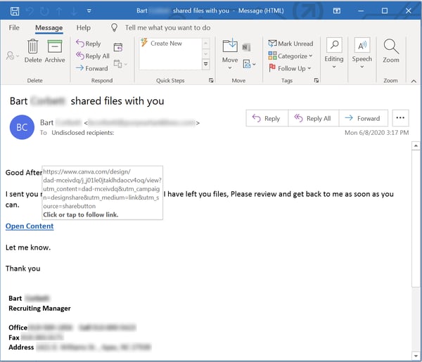Click the Delete trash icon
The width and height of the screenshot is (422, 362).
tap(33, 48)
